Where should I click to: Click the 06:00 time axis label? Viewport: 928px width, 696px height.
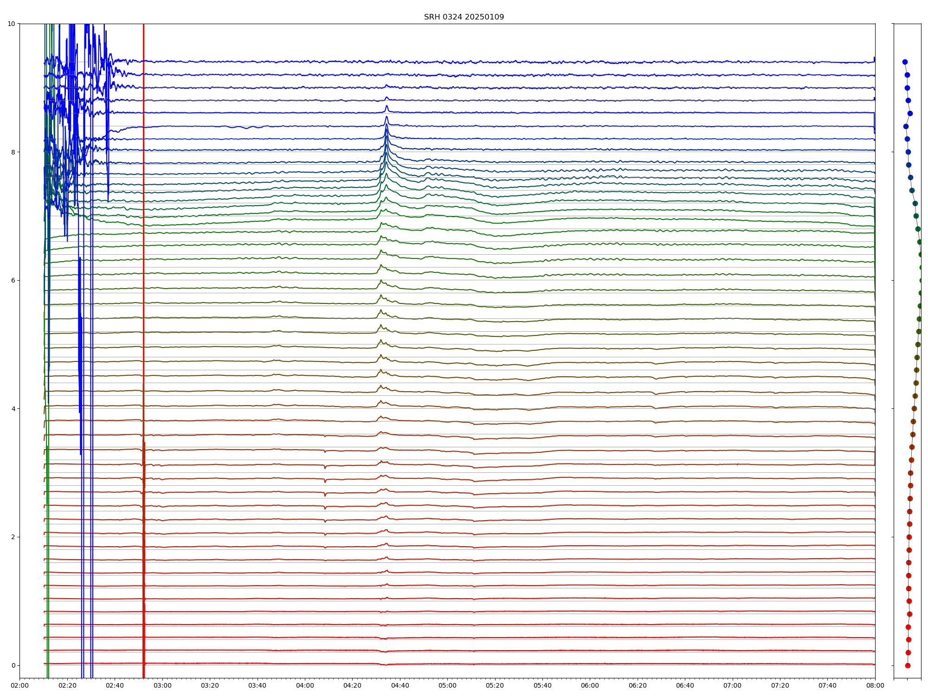[590, 685]
